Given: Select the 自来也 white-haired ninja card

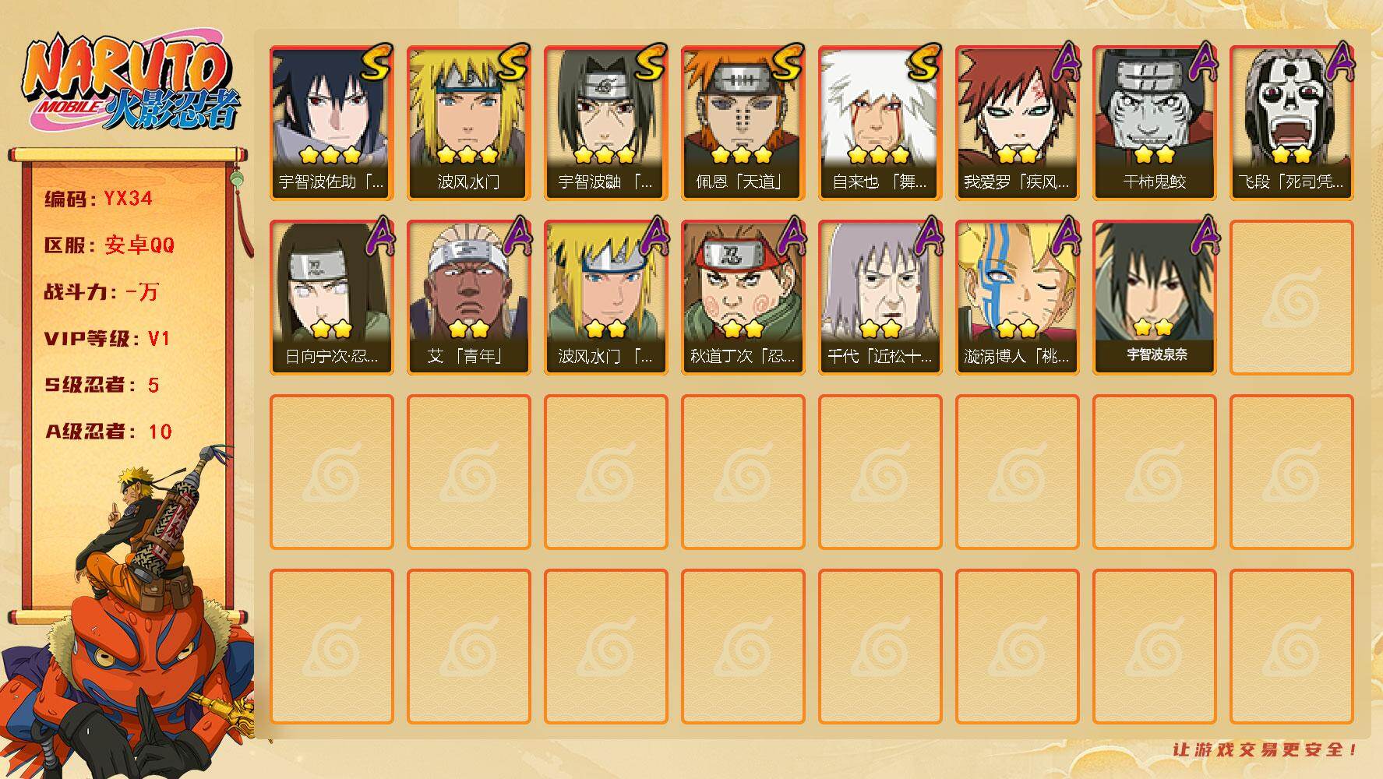Looking at the screenshot, I should pos(880,122).
